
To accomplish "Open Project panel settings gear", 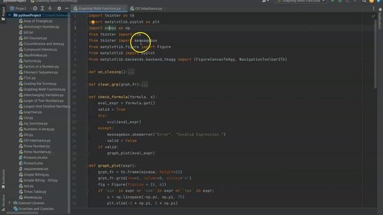I will [59, 8].
